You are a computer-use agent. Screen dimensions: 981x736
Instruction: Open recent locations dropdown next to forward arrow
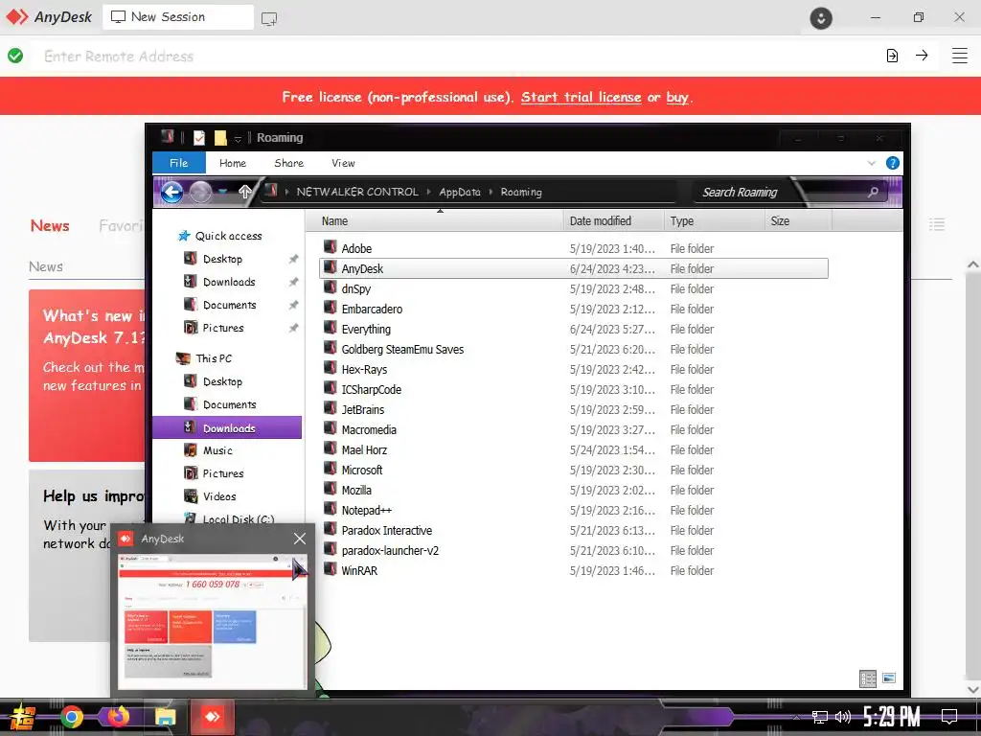(222, 192)
